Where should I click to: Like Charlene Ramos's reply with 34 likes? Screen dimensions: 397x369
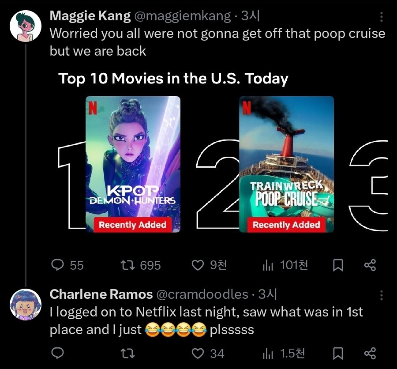(208, 353)
